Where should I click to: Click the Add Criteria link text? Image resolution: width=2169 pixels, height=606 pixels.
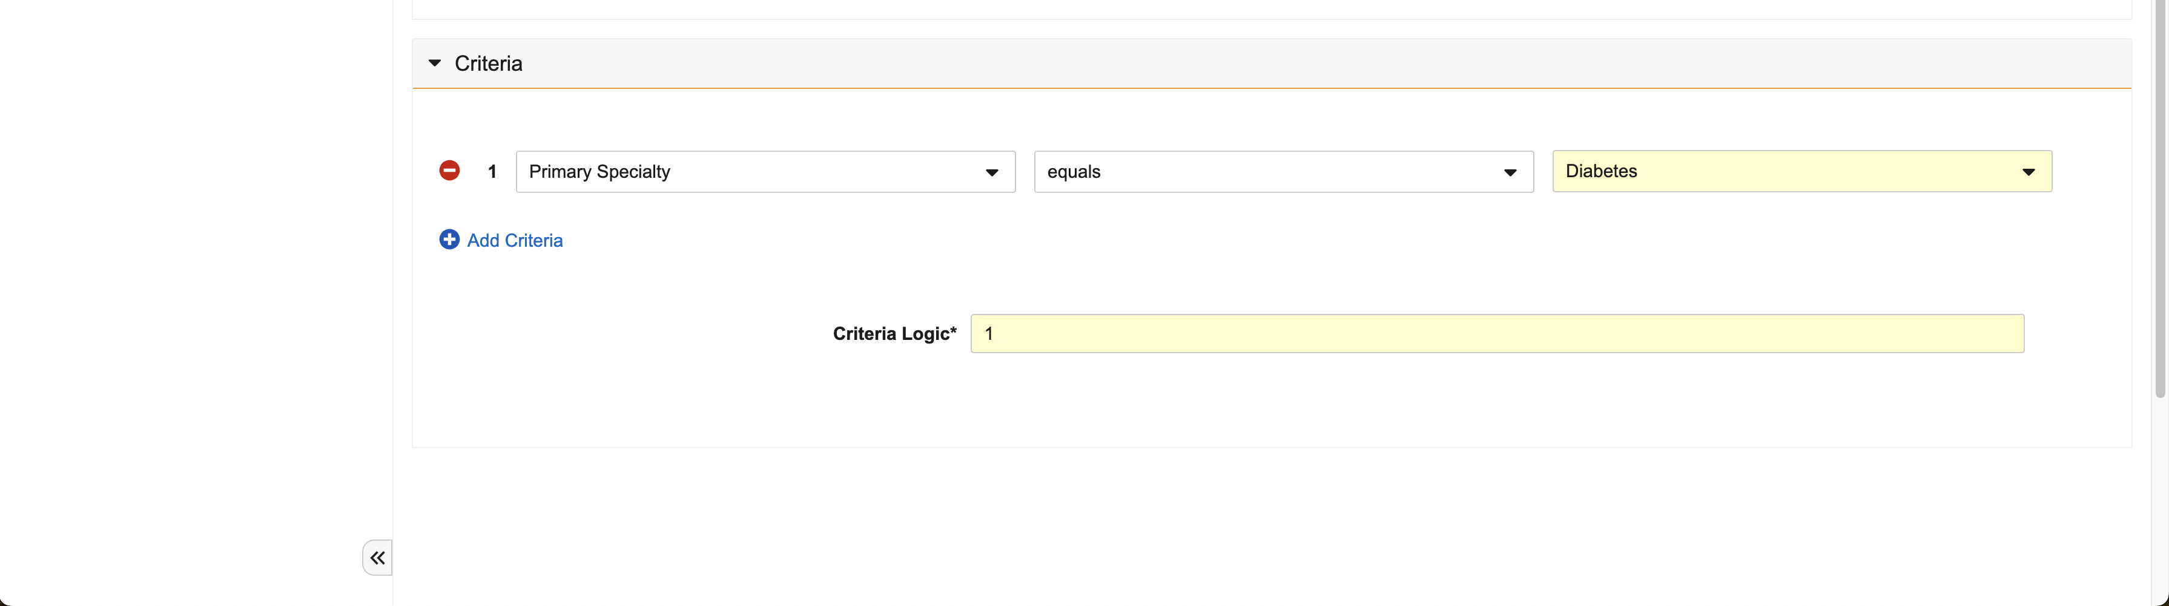click(515, 240)
